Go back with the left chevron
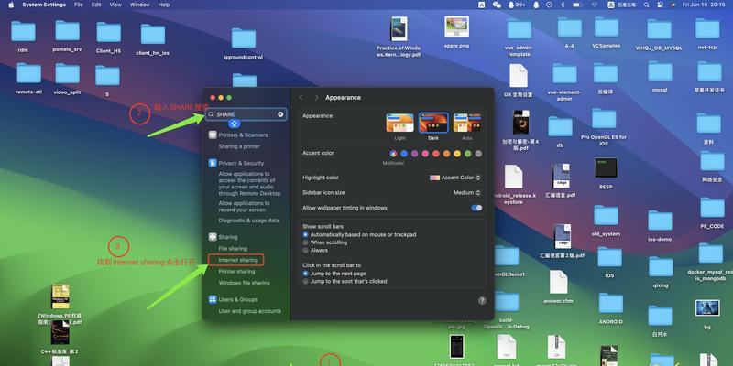Viewport: 733px width, 366px height. 301,98
